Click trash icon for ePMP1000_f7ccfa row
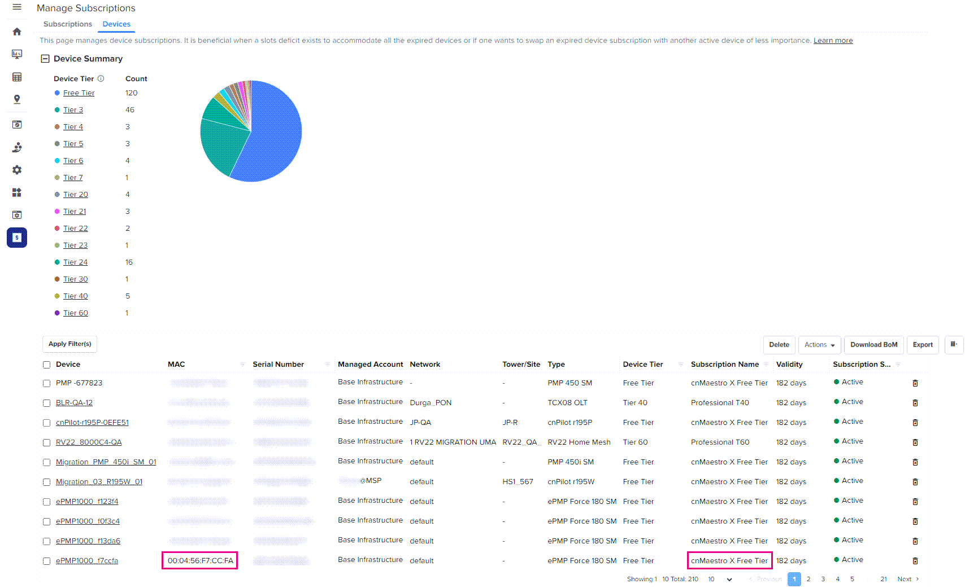Image resolution: width=965 pixels, height=588 pixels. click(x=915, y=561)
